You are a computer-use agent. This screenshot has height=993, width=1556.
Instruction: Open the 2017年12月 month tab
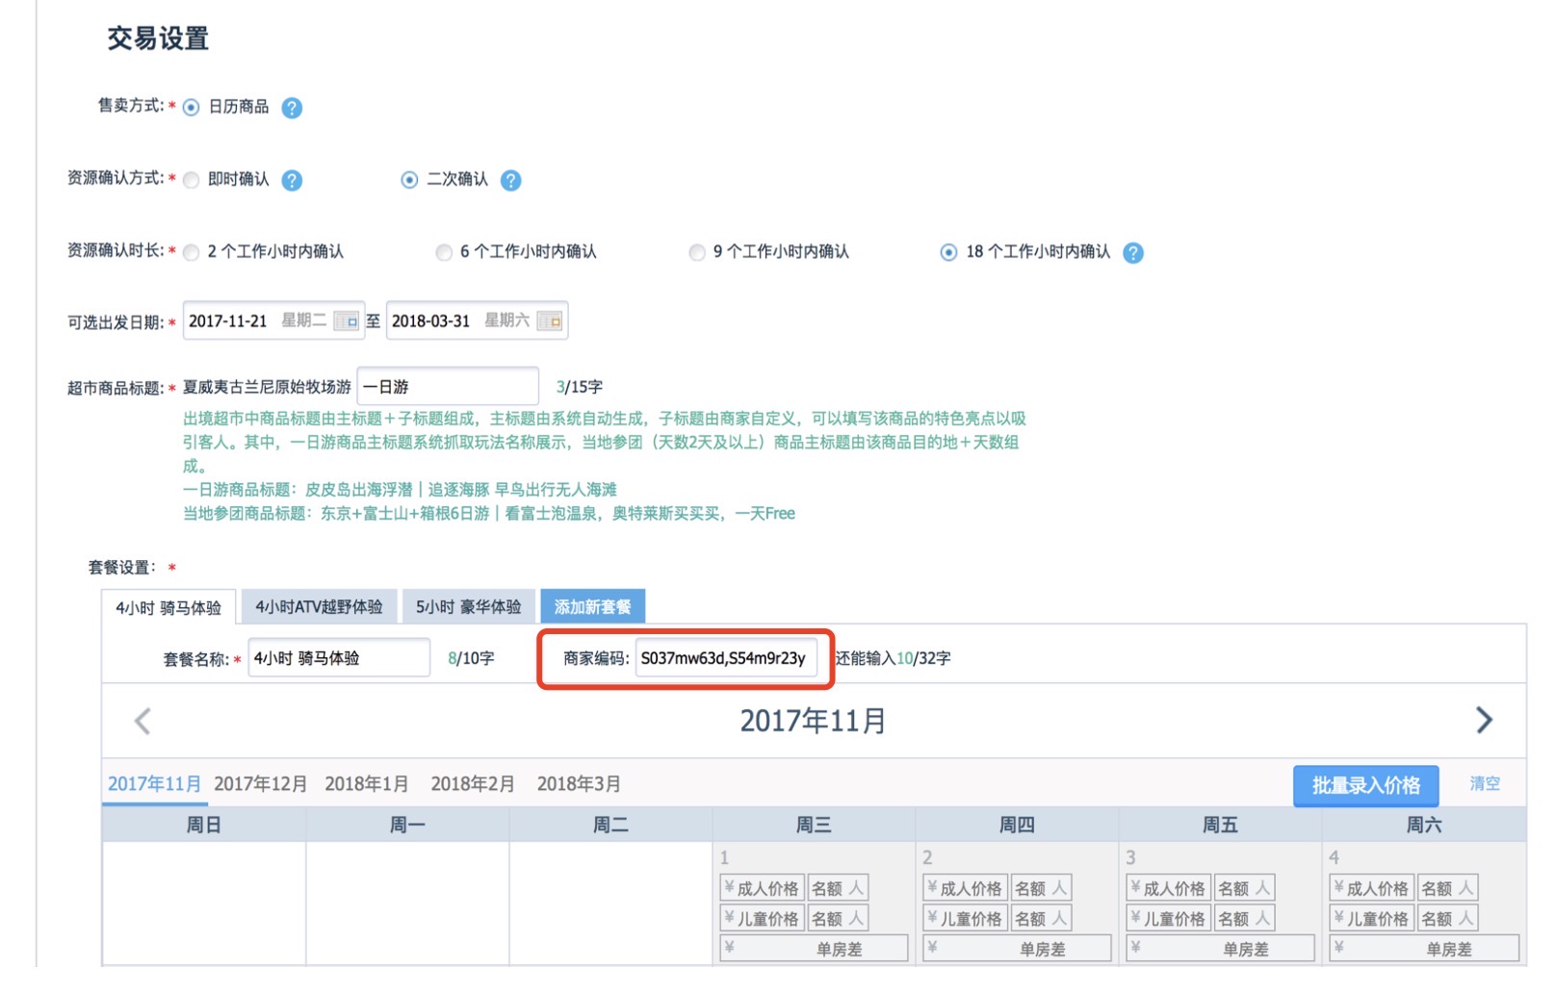[260, 784]
